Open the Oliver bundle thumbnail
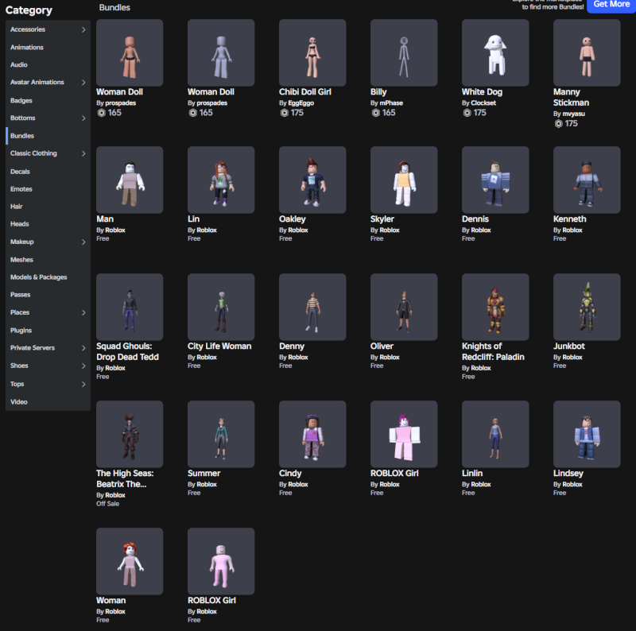Image resolution: width=636 pixels, height=631 pixels. click(404, 307)
